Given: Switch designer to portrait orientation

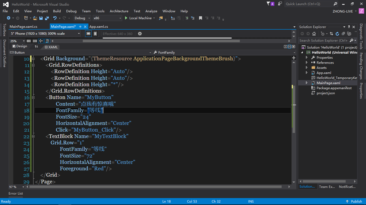Looking at the screenshot, I should [95, 34].
